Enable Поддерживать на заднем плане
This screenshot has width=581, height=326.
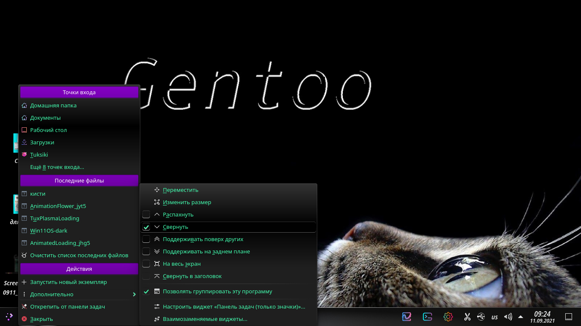228,251
